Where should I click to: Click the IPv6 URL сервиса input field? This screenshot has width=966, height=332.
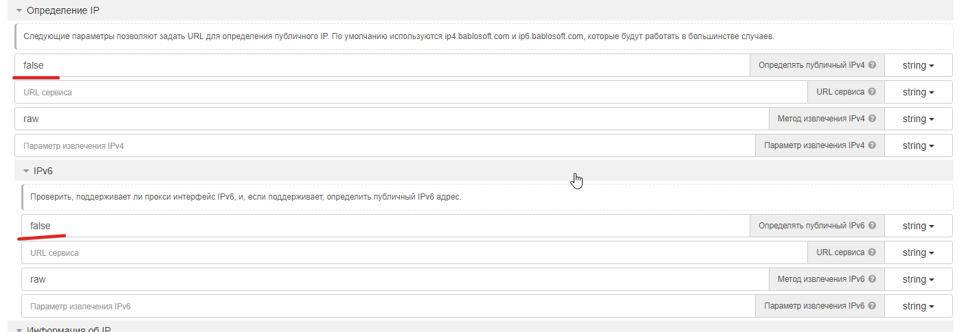click(x=412, y=252)
